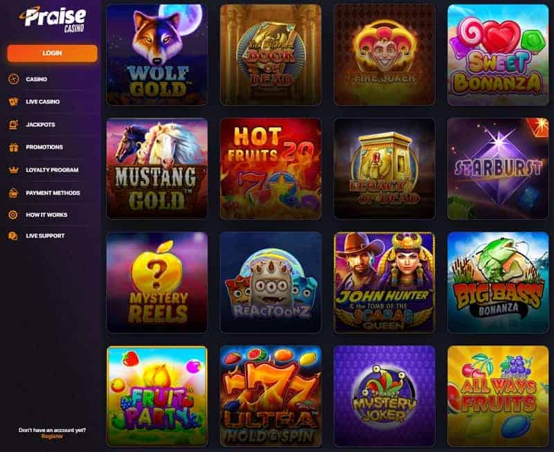Click the How It Works icon
This screenshot has height=452, width=554.
[13, 215]
